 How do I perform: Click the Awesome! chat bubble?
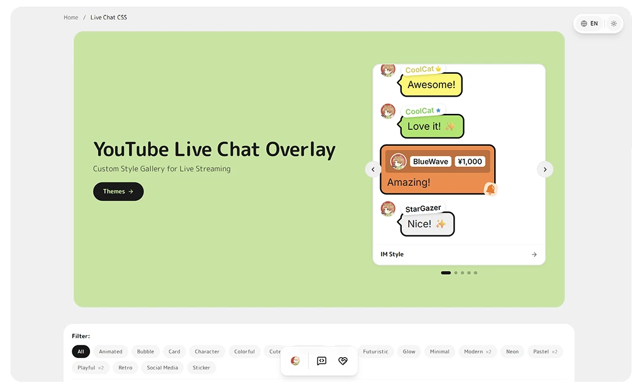tap(431, 85)
